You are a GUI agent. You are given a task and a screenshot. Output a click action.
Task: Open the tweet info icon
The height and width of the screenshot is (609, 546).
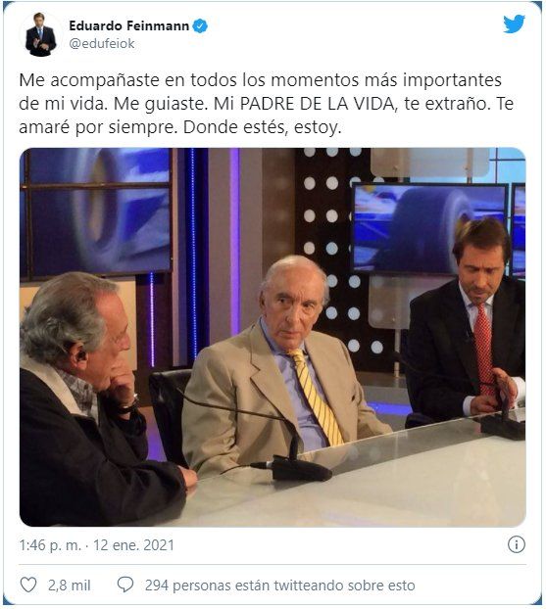[x=516, y=544]
